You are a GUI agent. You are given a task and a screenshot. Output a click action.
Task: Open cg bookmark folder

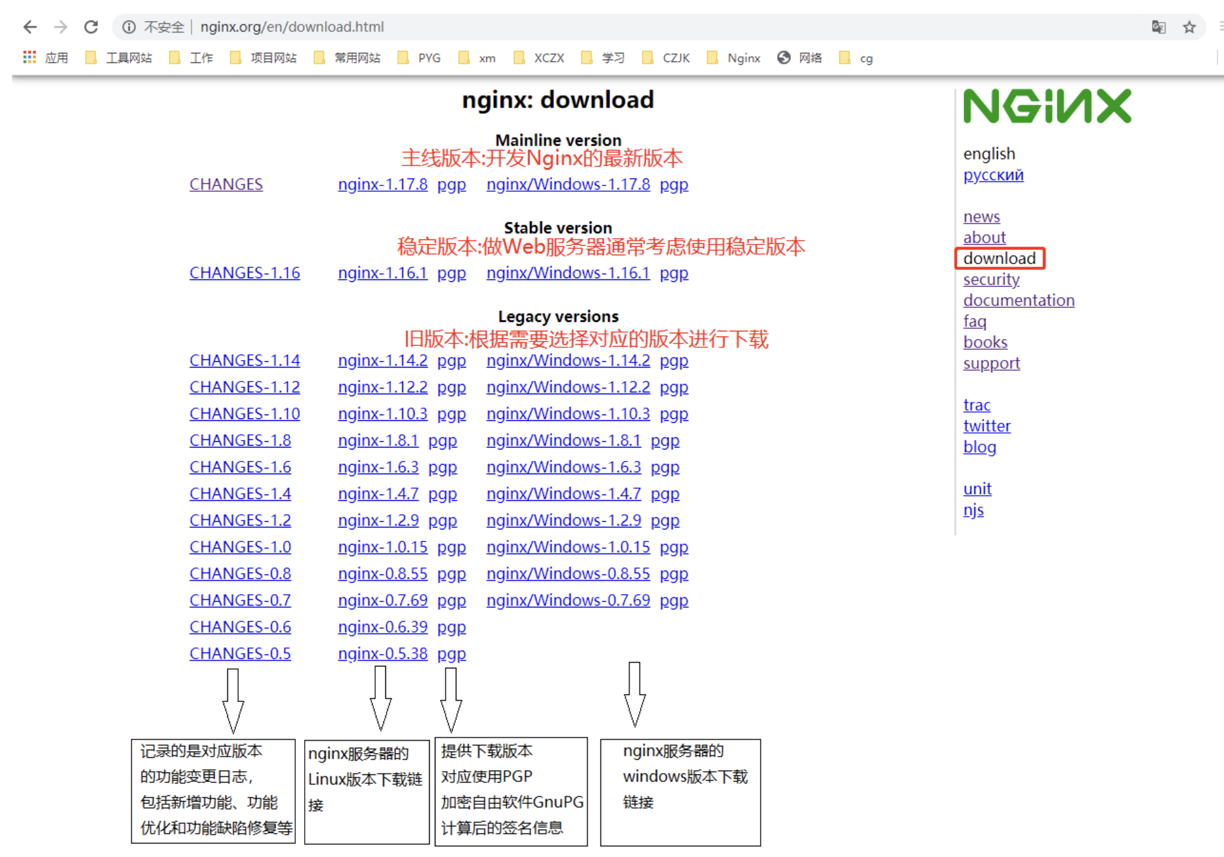point(856,58)
